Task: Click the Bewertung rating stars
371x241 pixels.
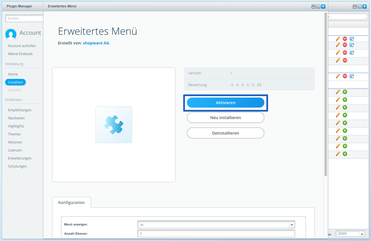Action: point(243,85)
